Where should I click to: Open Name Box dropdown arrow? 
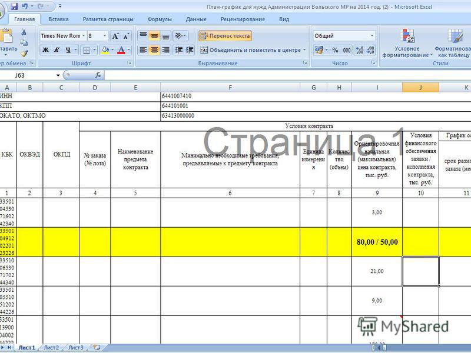click(58, 75)
